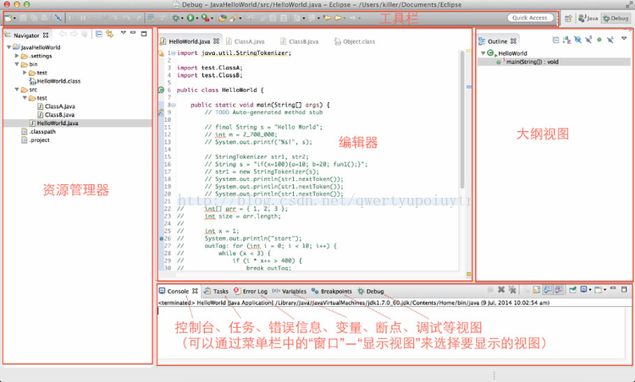Toggle Show Console When Standard Out Changes
635x382 pixels.
click(548, 289)
